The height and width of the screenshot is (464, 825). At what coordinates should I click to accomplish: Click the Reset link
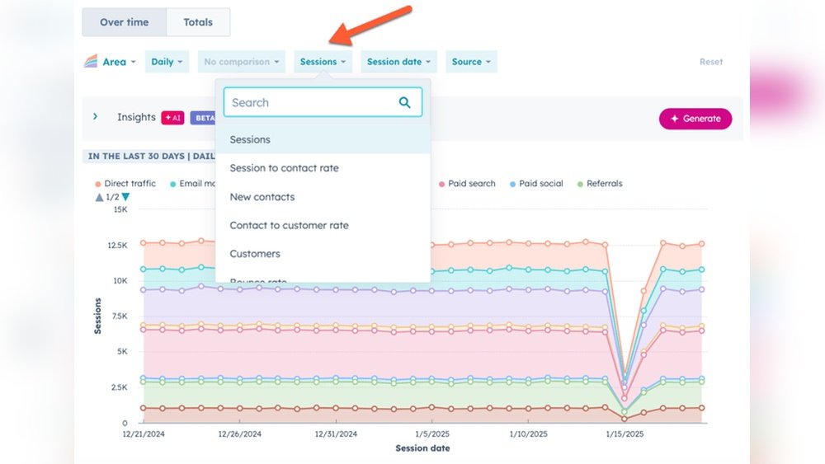(710, 62)
